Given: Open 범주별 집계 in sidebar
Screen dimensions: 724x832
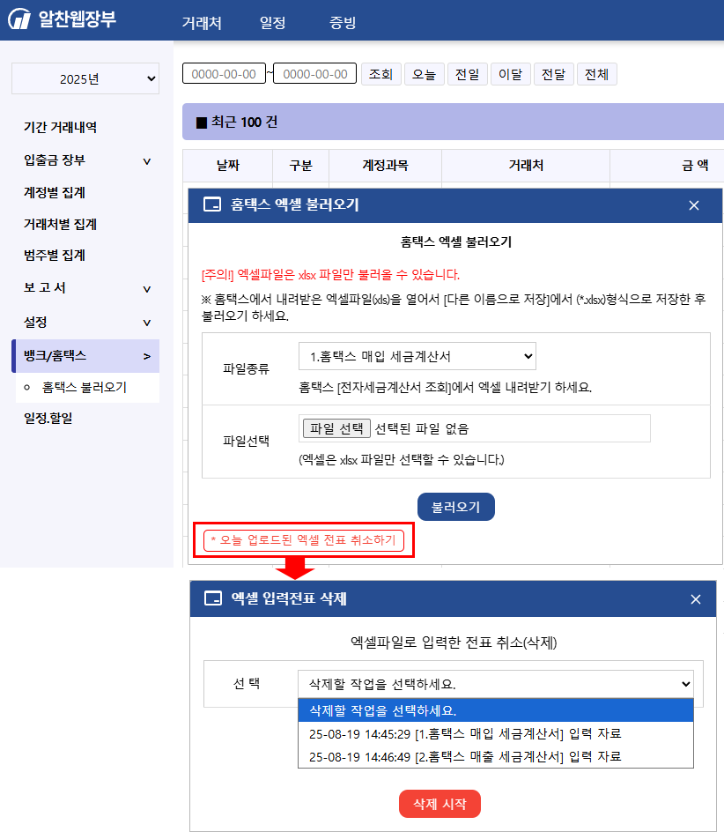Looking at the screenshot, I should click(55, 256).
